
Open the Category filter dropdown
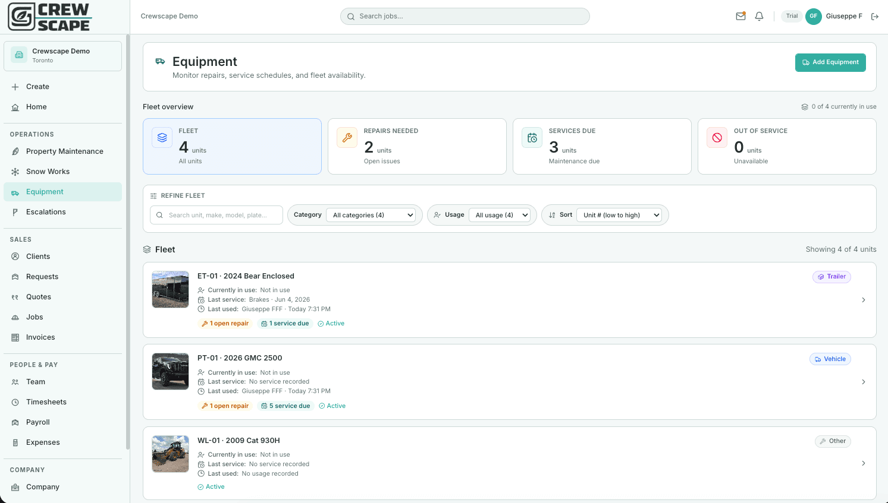[371, 215]
